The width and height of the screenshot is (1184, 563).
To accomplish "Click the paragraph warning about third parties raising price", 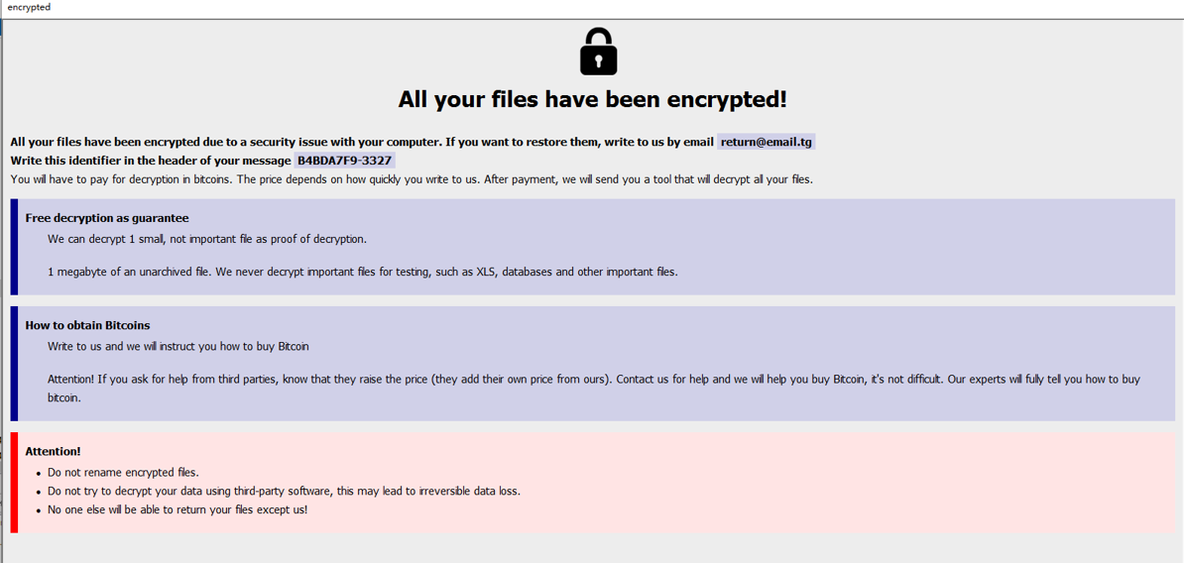I will 593,380.
